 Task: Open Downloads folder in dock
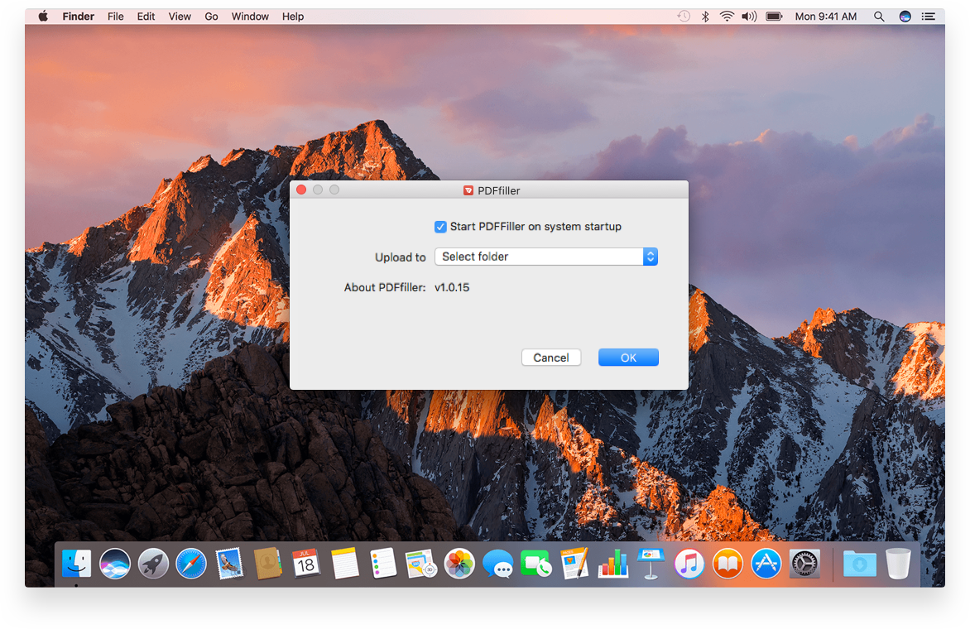860,564
